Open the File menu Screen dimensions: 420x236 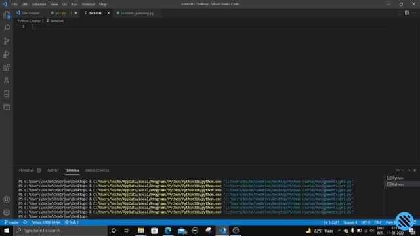tap(14, 4)
